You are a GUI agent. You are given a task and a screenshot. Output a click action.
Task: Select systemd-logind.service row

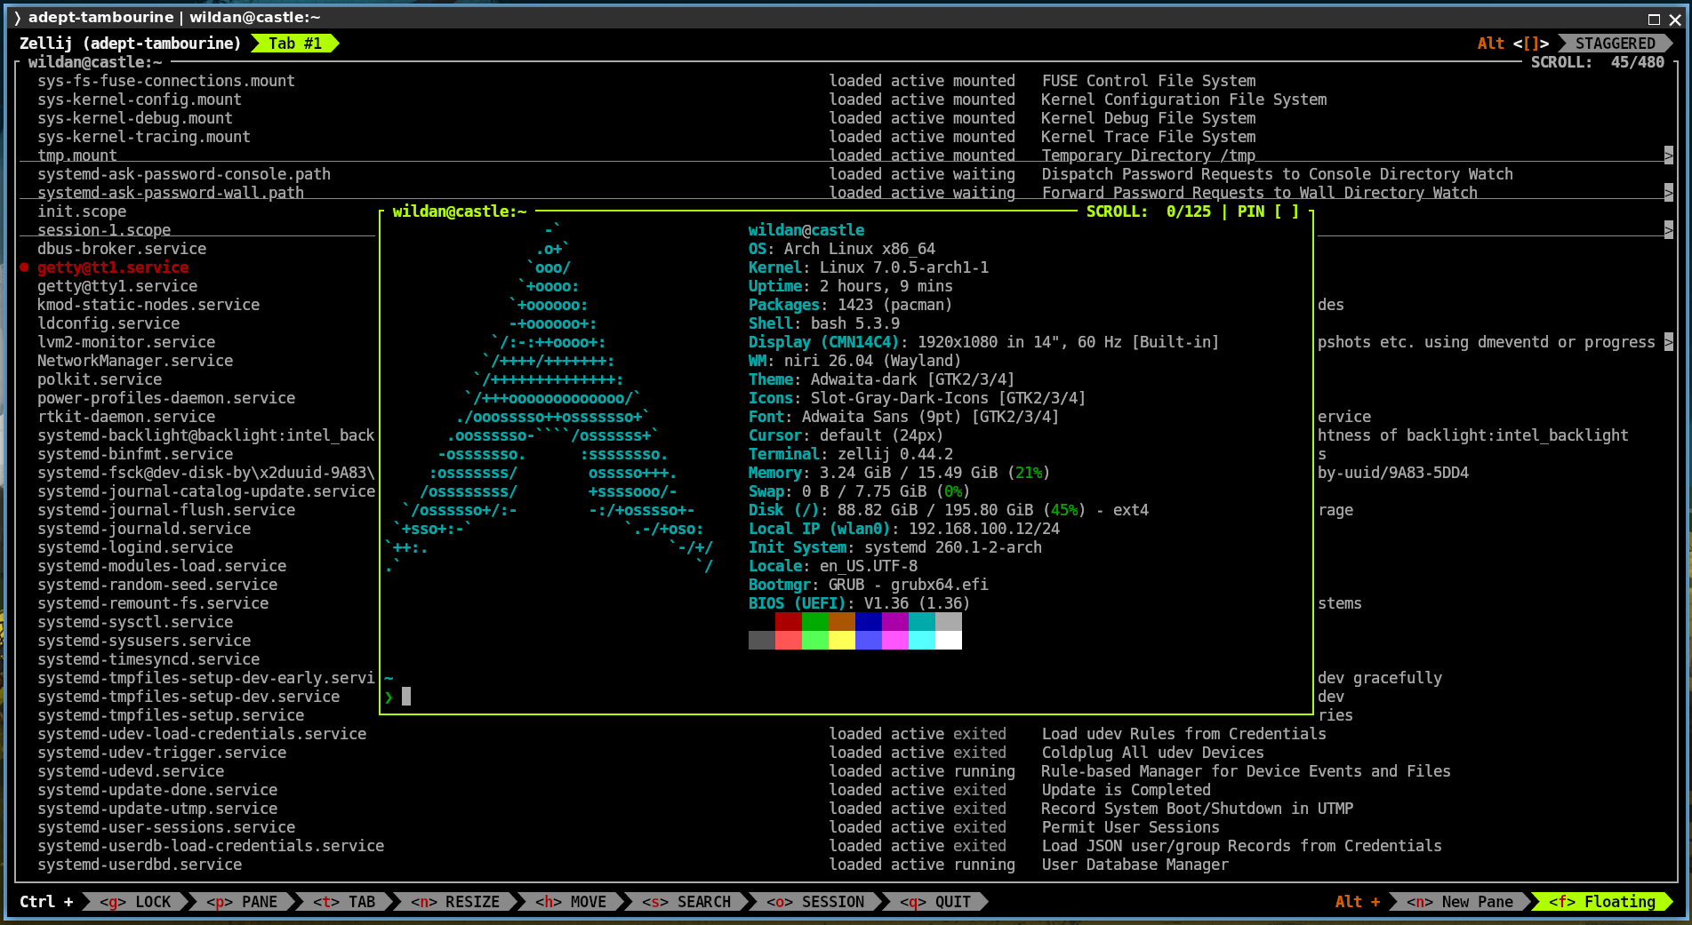(135, 547)
